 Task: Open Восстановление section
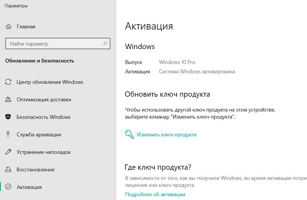pos(35,170)
